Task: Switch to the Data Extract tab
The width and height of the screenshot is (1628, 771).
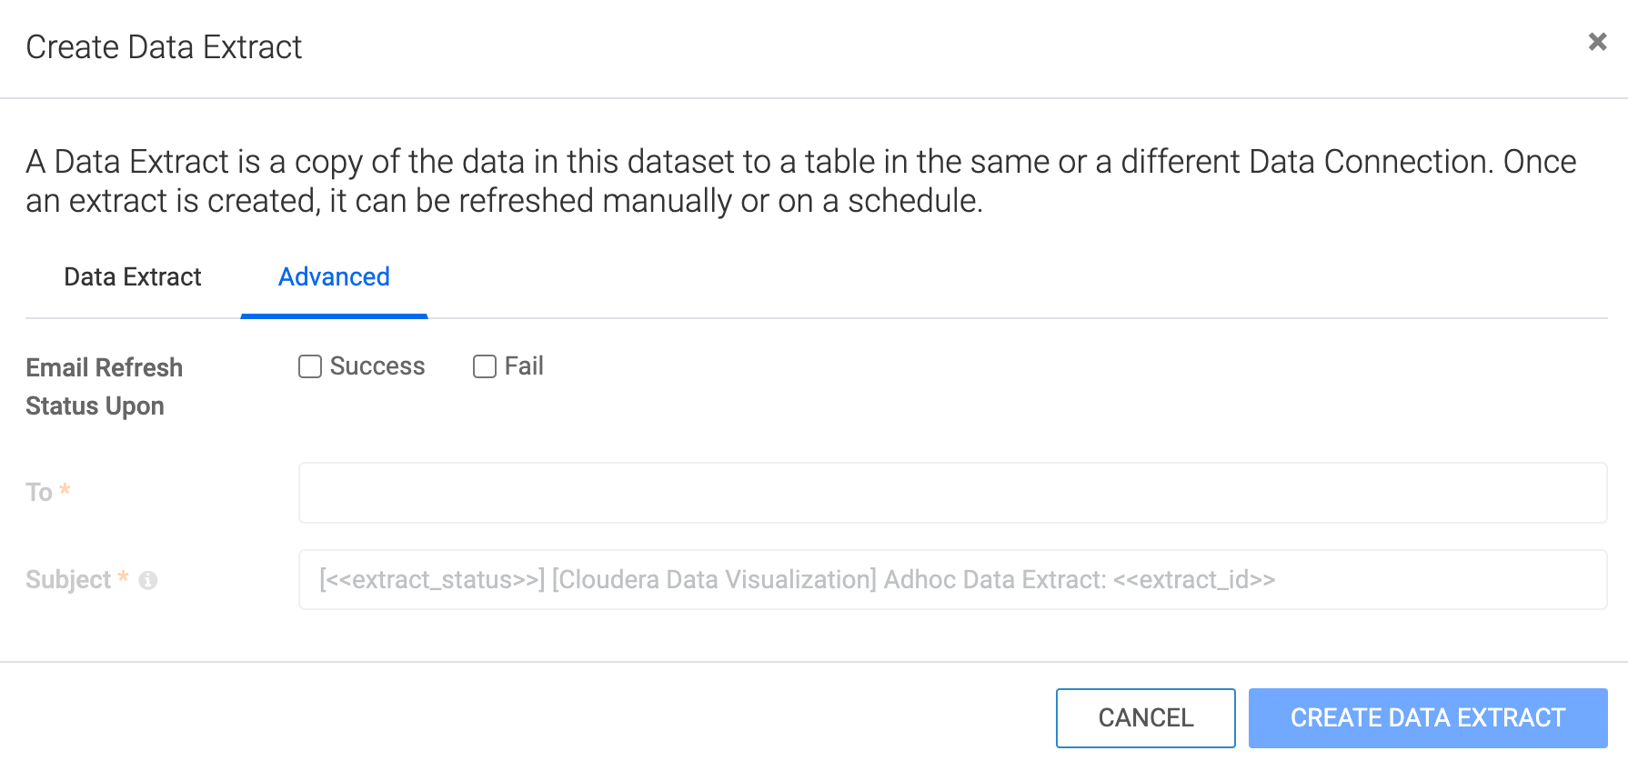Action: click(133, 276)
